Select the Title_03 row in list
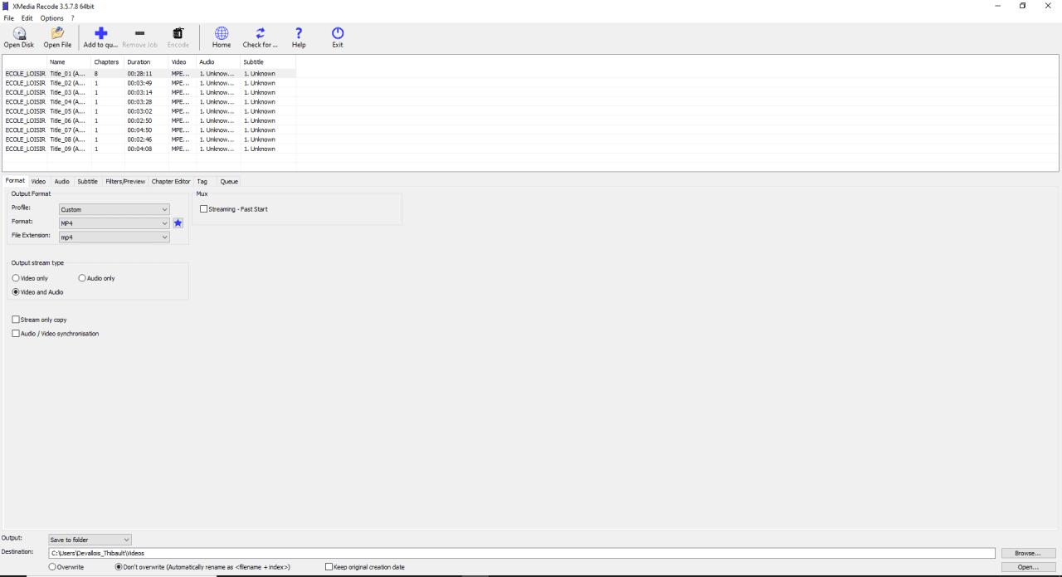Viewport: 1062px width, 577px height. (x=149, y=92)
